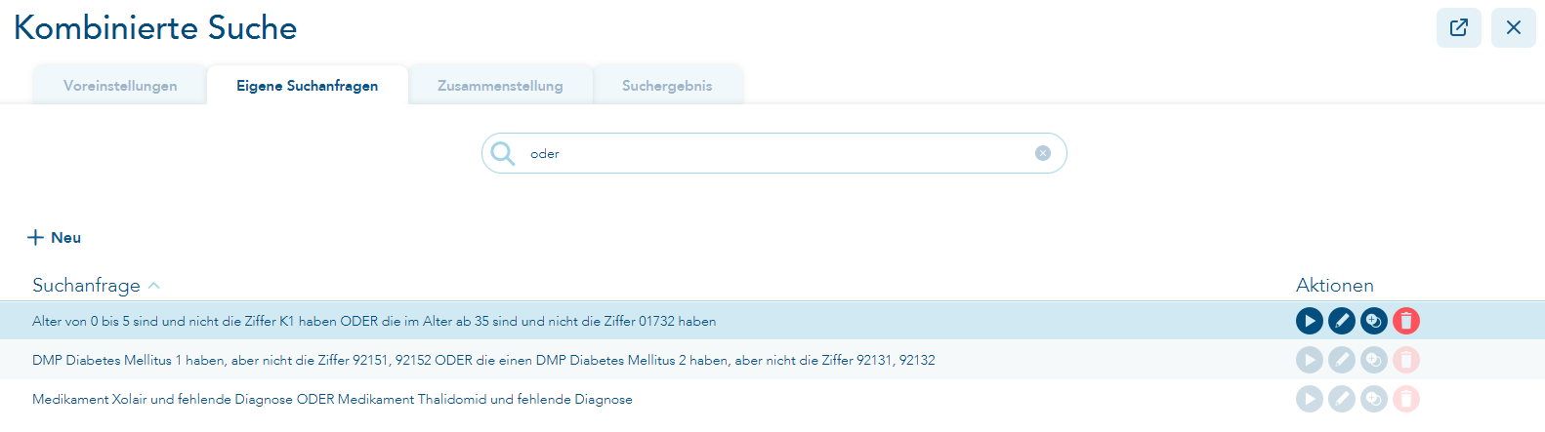Screen dimensions: 1545x432
Task: Sort by the Suchanfrage column chevron
Action: pyautogui.click(x=154, y=286)
